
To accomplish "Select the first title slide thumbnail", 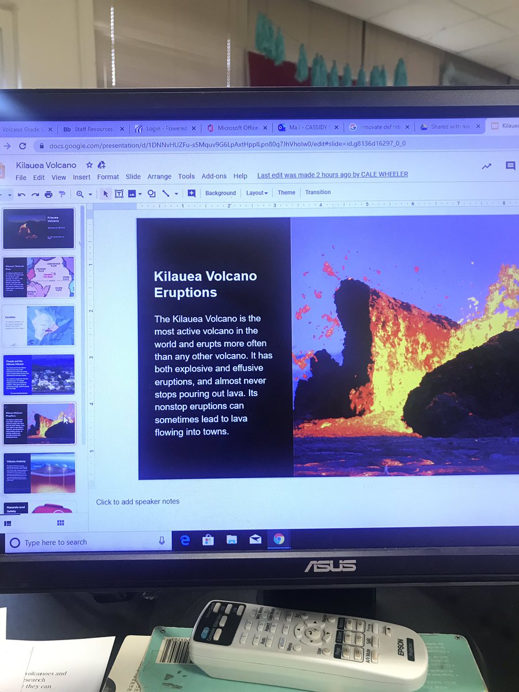I will (39, 228).
